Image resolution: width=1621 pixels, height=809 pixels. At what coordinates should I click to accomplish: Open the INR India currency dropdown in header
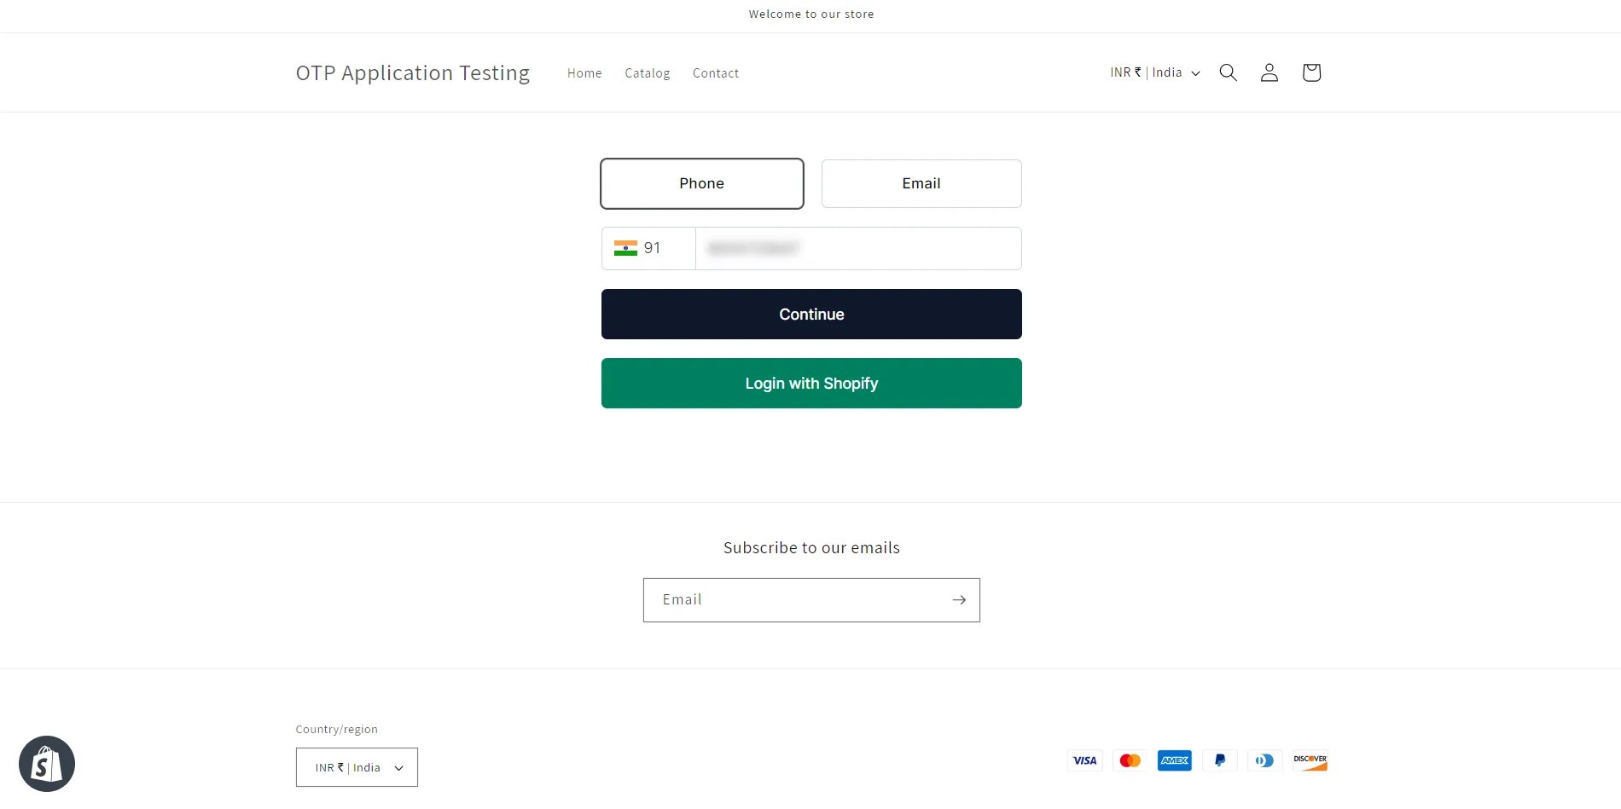click(x=1153, y=72)
